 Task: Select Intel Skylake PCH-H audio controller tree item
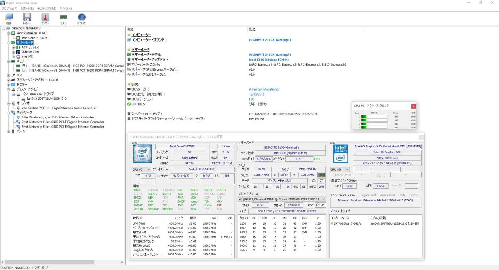pyautogui.click(x=59, y=108)
